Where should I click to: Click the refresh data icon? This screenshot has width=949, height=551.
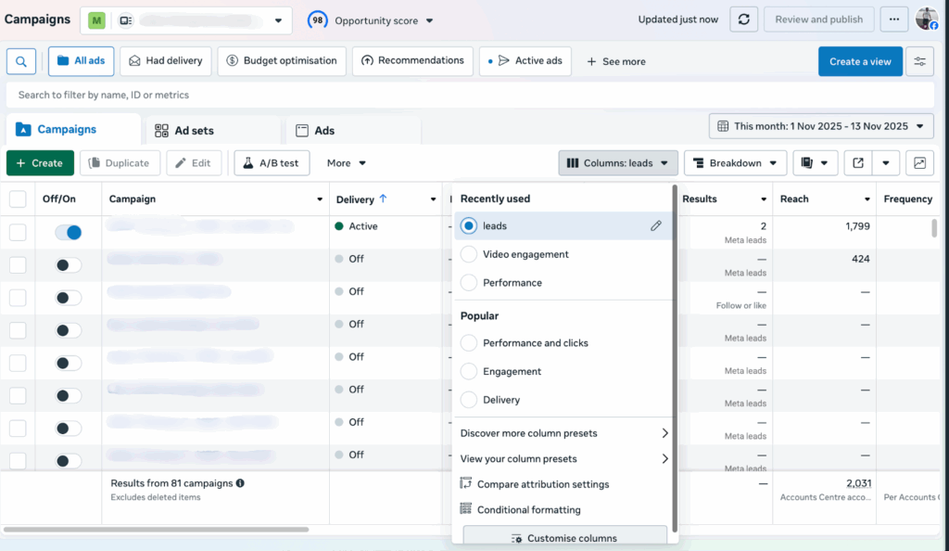click(743, 19)
